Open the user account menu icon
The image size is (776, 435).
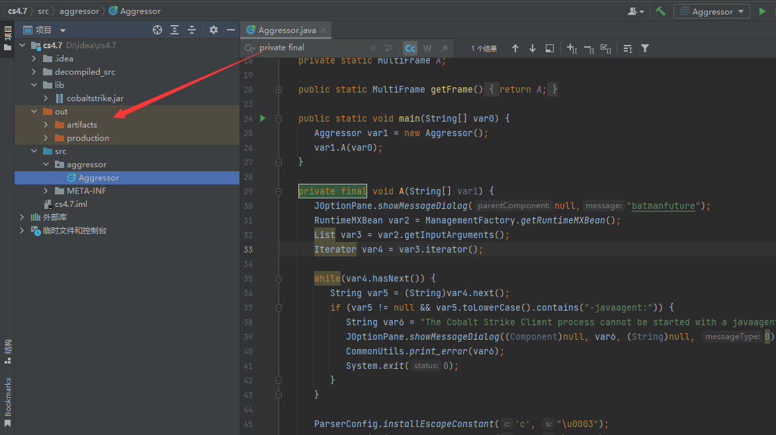pyautogui.click(x=635, y=11)
